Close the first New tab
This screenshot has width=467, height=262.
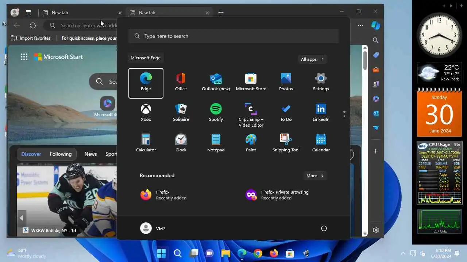coord(120,13)
